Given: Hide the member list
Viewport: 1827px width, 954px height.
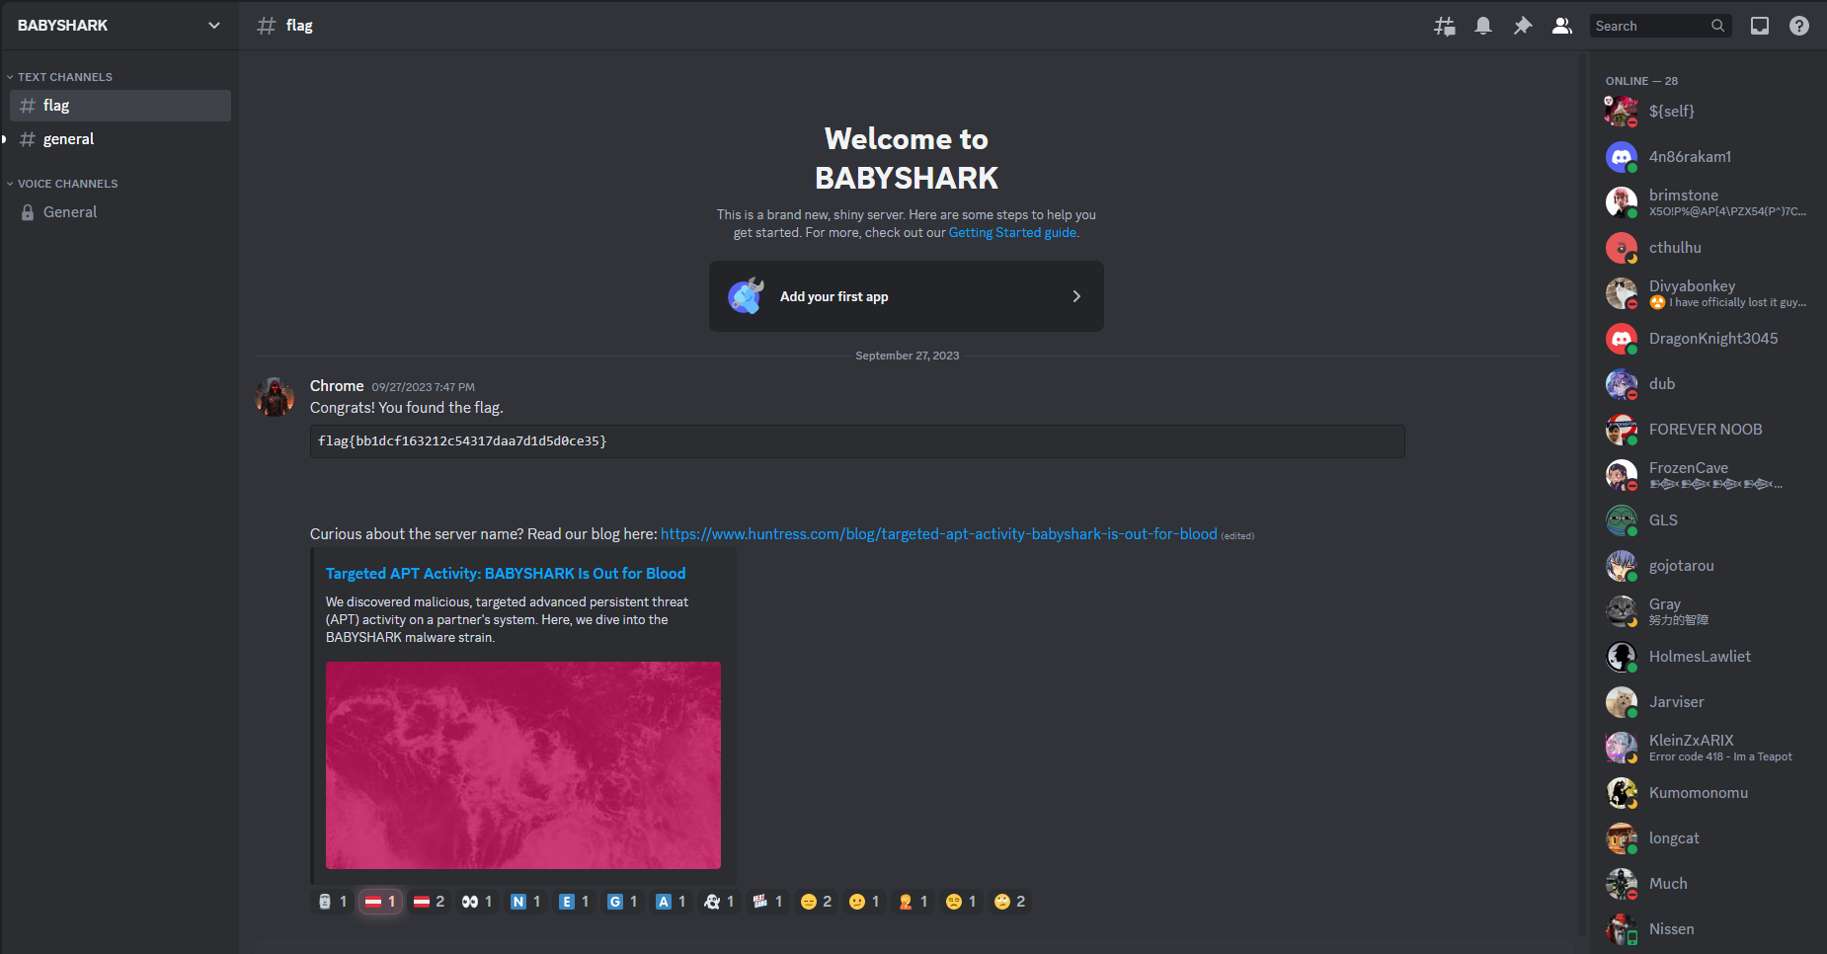Looking at the screenshot, I should click(1562, 26).
